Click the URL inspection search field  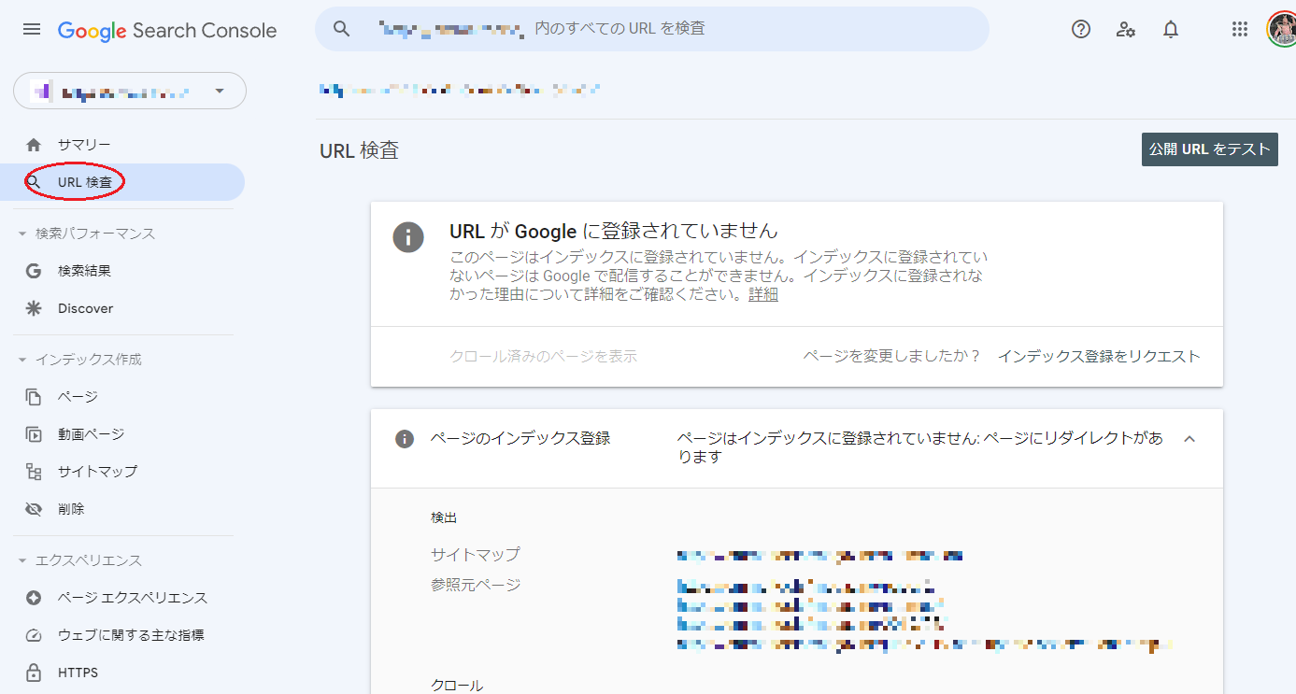[654, 29]
